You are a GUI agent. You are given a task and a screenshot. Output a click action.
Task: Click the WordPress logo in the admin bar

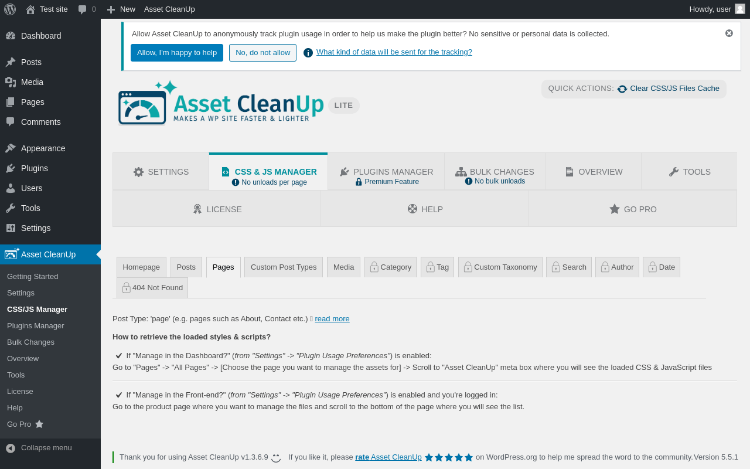(10, 9)
